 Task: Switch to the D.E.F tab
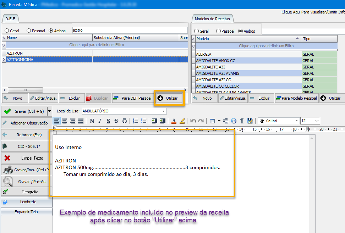pos(10,19)
